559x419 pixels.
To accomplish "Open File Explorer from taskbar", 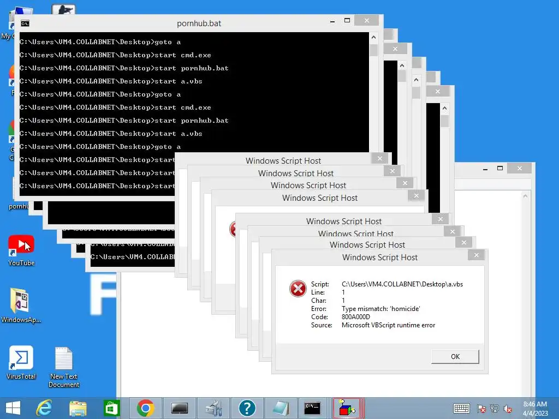I will coord(78,408).
